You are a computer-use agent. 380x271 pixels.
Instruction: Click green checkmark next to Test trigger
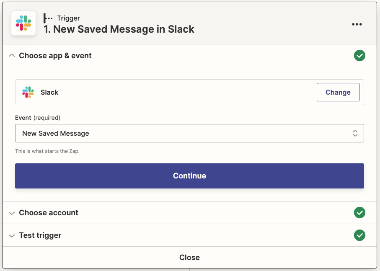tap(359, 235)
